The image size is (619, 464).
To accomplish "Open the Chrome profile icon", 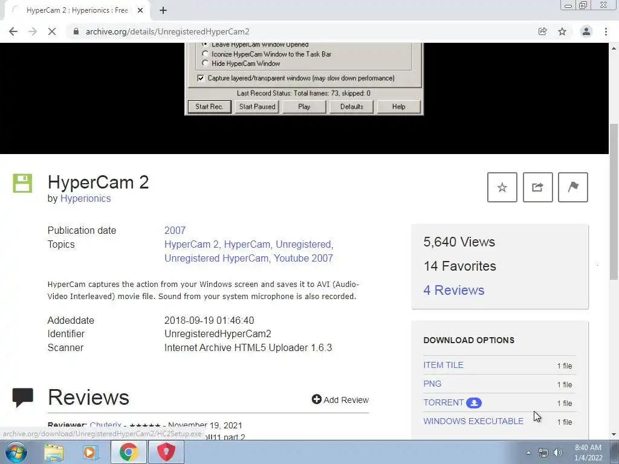I will coord(586,31).
